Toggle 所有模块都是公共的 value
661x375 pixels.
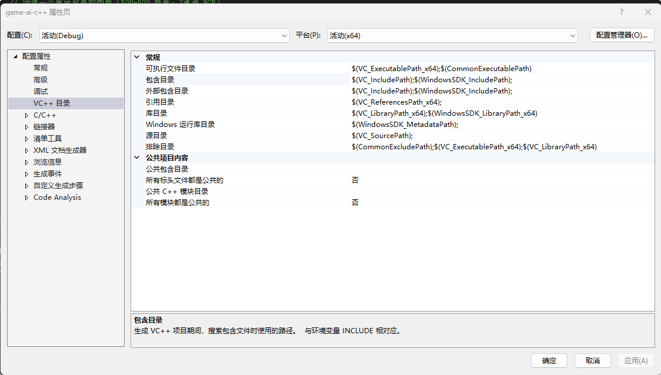(500, 203)
